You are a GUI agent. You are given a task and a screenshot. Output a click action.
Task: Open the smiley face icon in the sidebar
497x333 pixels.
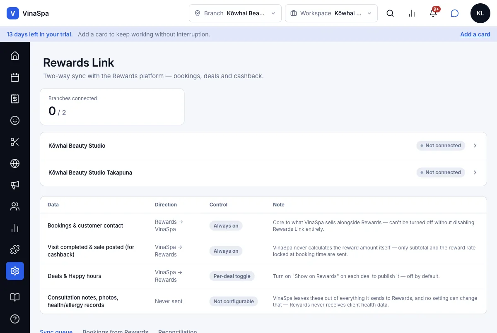point(15,120)
